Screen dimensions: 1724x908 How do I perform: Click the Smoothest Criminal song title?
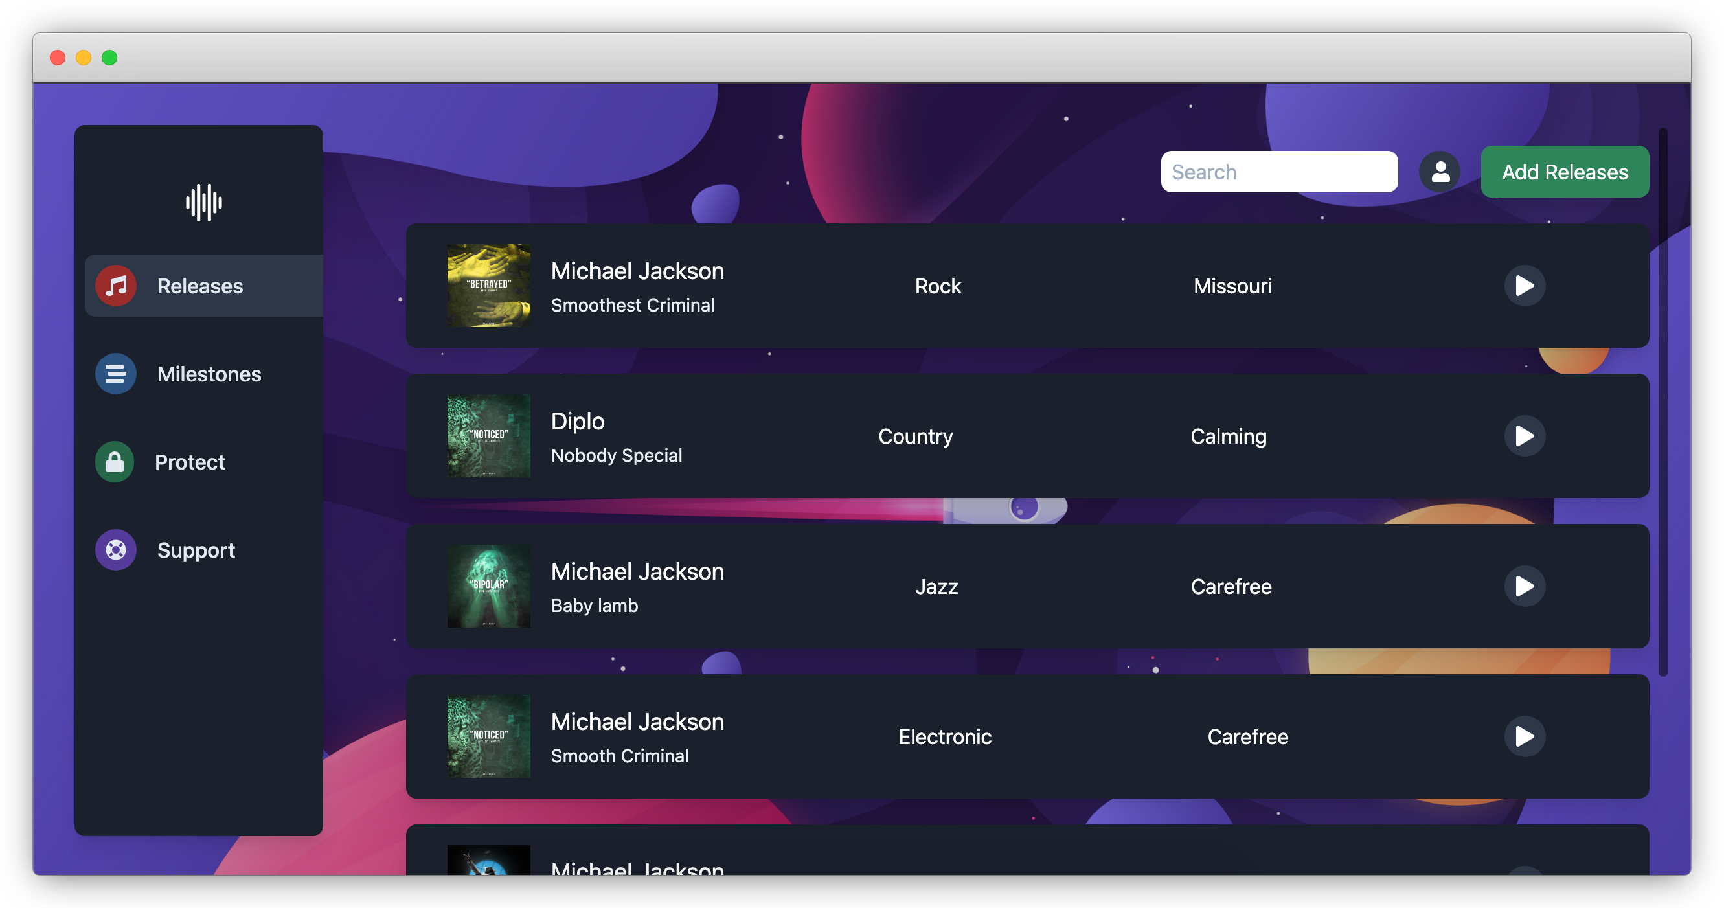point(633,305)
